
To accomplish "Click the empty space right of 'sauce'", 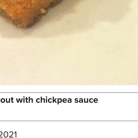I will [118, 100].
